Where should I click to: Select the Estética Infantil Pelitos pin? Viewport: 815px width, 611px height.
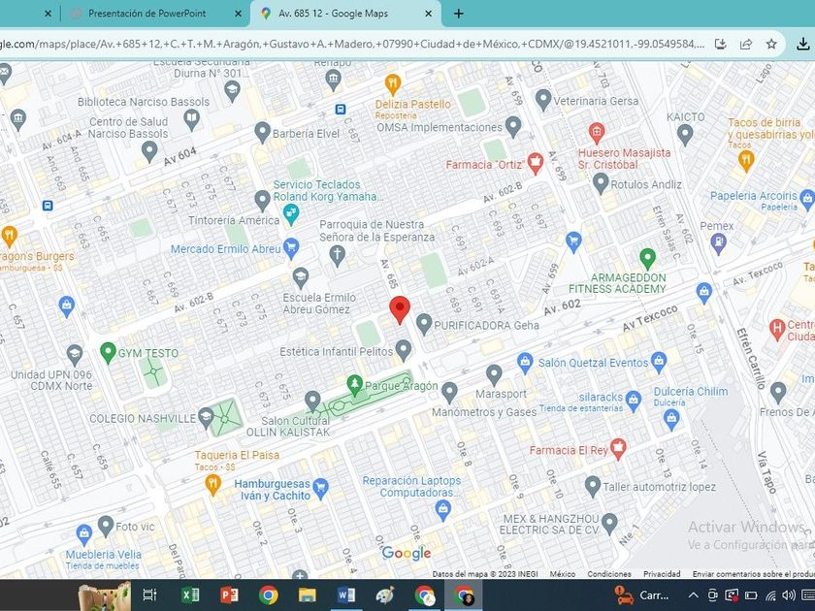(404, 350)
